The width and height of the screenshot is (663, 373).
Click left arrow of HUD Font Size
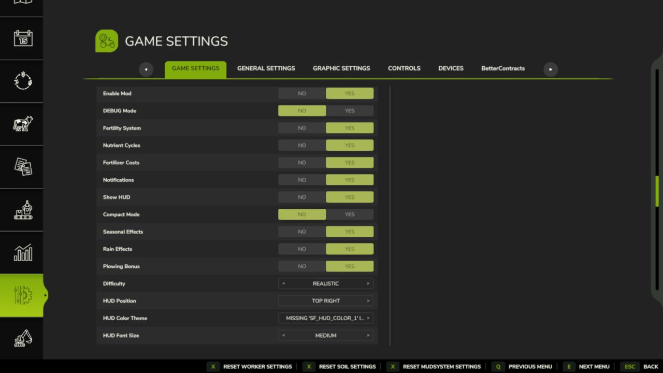point(283,336)
